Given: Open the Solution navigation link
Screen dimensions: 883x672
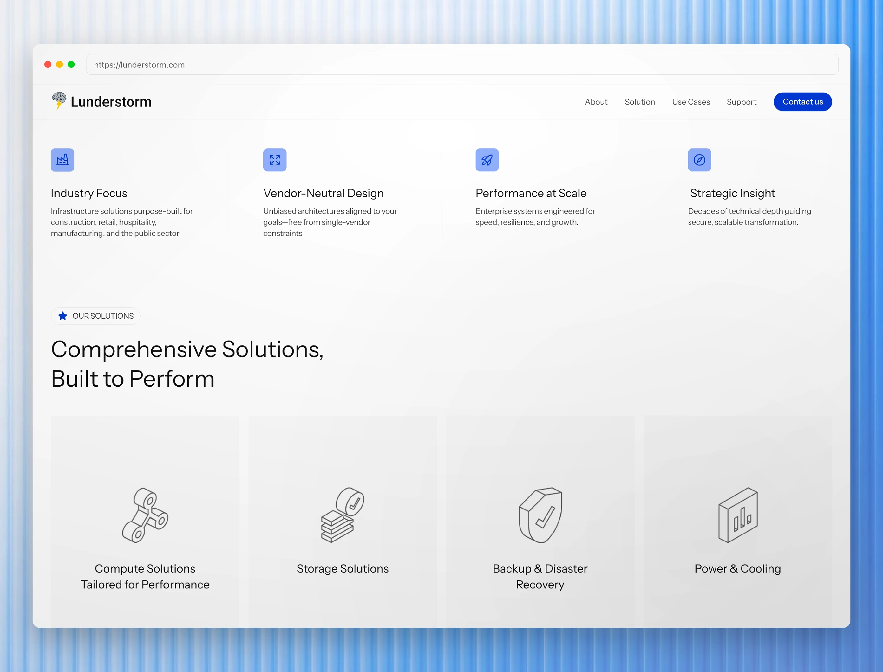Looking at the screenshot, I should pyautogui.click(x=639, y=102).
